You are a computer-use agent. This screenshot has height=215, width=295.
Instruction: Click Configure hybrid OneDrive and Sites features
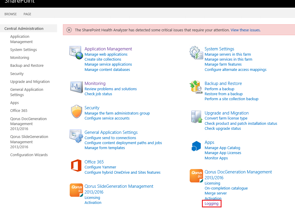click(122, 173)
